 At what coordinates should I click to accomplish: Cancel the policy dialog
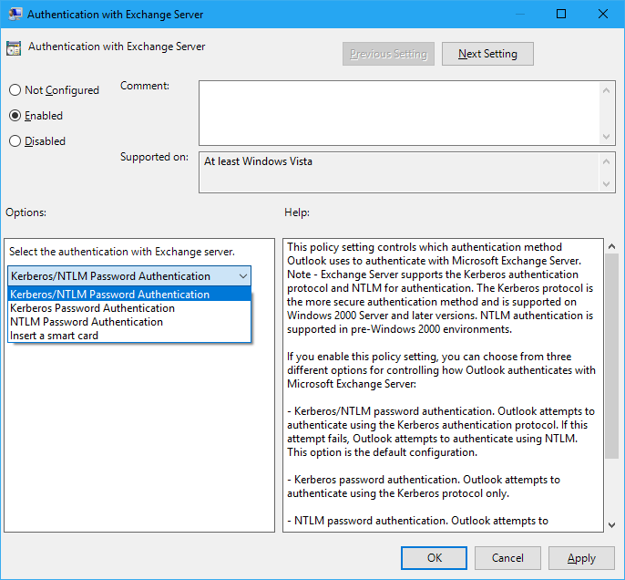(x=507, y=558)
